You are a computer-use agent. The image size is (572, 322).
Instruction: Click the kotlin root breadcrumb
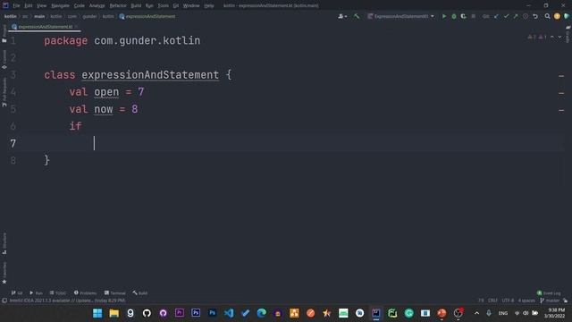click(x=10, y=16)
